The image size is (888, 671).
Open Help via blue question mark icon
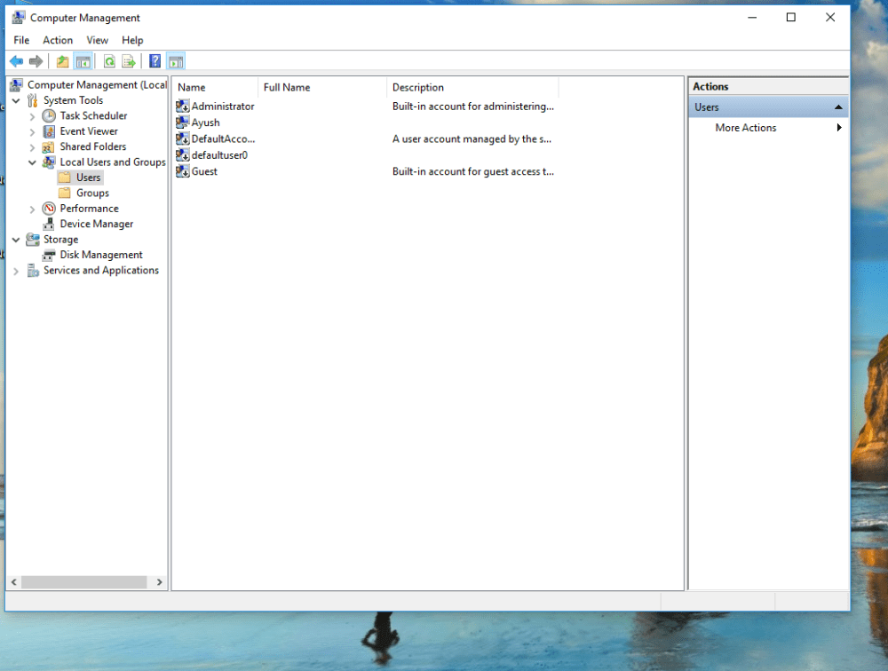tap(155, 61)
